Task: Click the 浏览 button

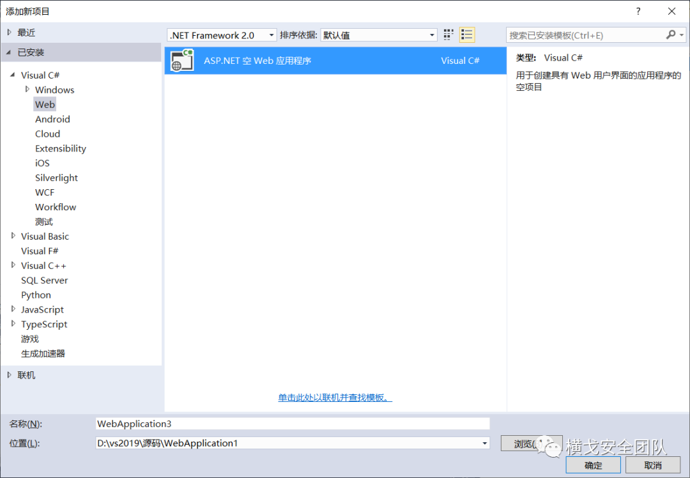Action: pyautogui.click(x=531, y=443)
